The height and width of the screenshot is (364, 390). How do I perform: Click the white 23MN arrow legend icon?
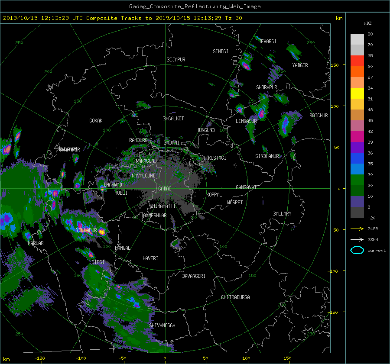click(357, 239)
